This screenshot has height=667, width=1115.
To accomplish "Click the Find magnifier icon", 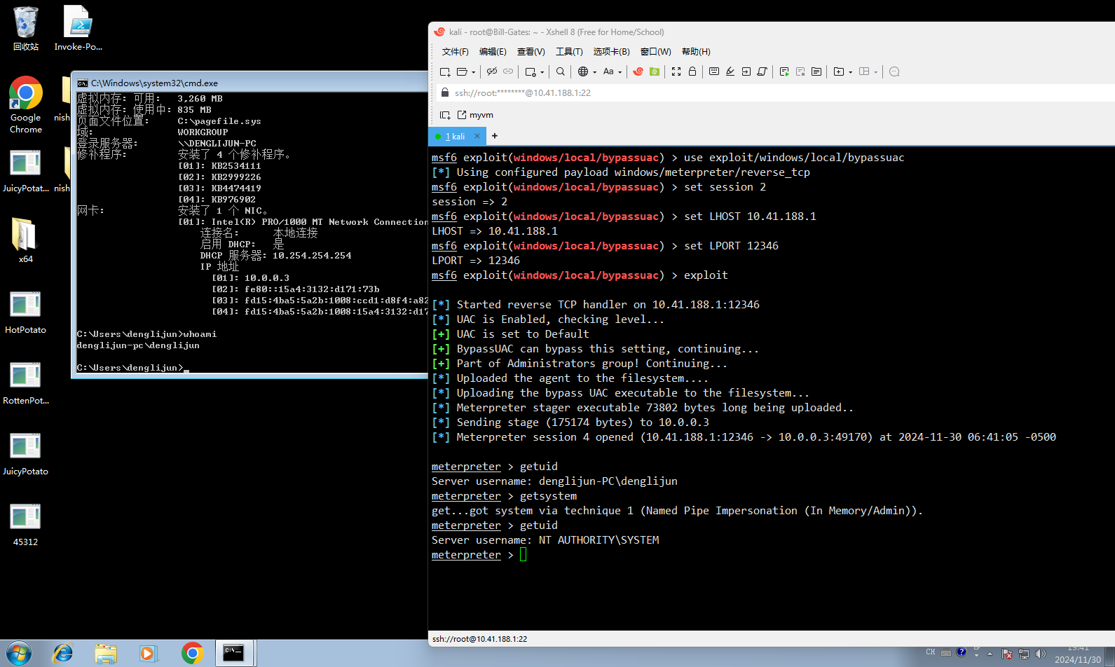I will pos(561,71).
